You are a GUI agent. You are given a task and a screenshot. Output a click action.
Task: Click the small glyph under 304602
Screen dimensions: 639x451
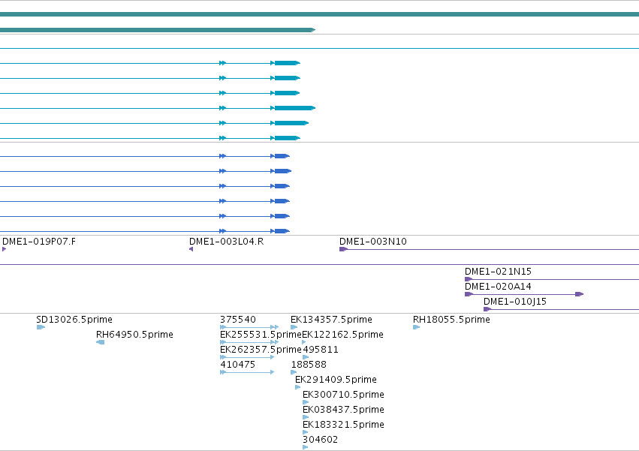(x=306, y=447)
